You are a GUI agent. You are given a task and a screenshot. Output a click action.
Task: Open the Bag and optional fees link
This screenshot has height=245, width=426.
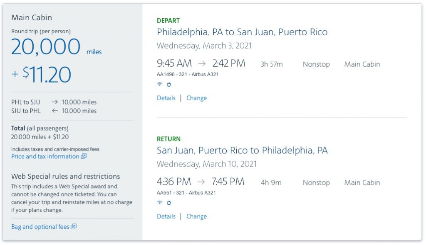[x=40, y=227]
